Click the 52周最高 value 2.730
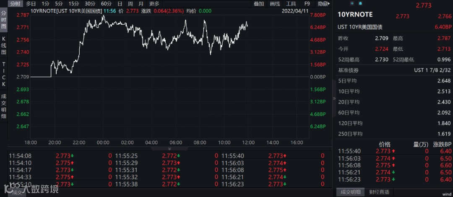 (x=382, y=60)
